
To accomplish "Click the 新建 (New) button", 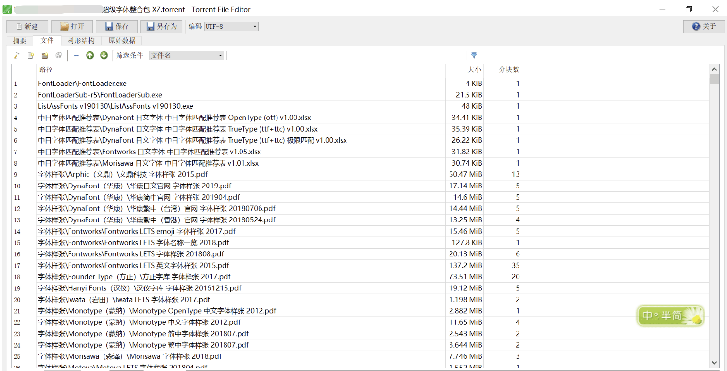I will pos(27,26).
